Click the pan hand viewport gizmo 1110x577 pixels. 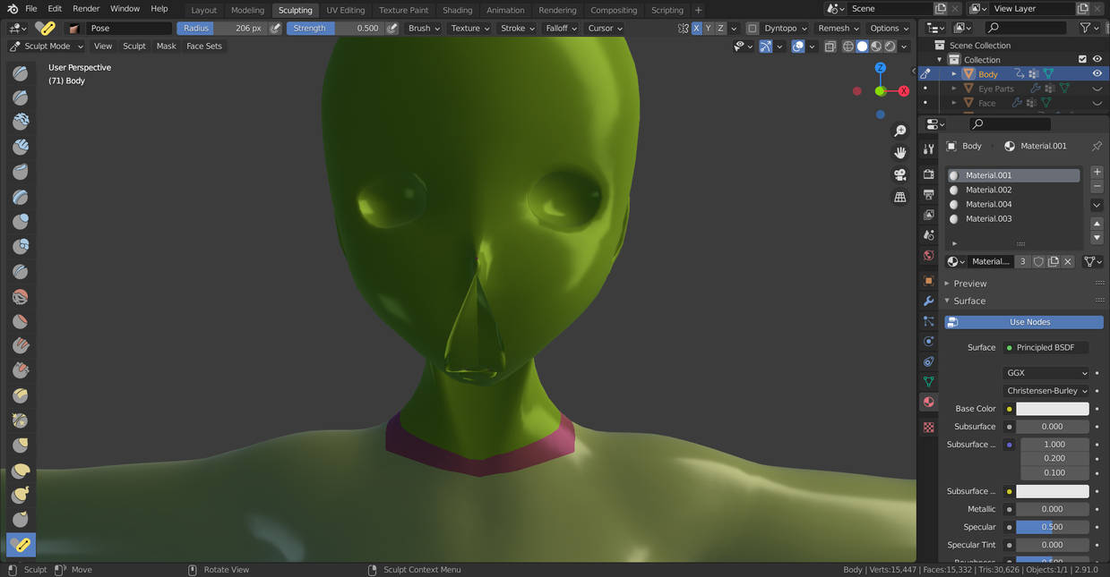pyautogui.click(x=900, y=153)
